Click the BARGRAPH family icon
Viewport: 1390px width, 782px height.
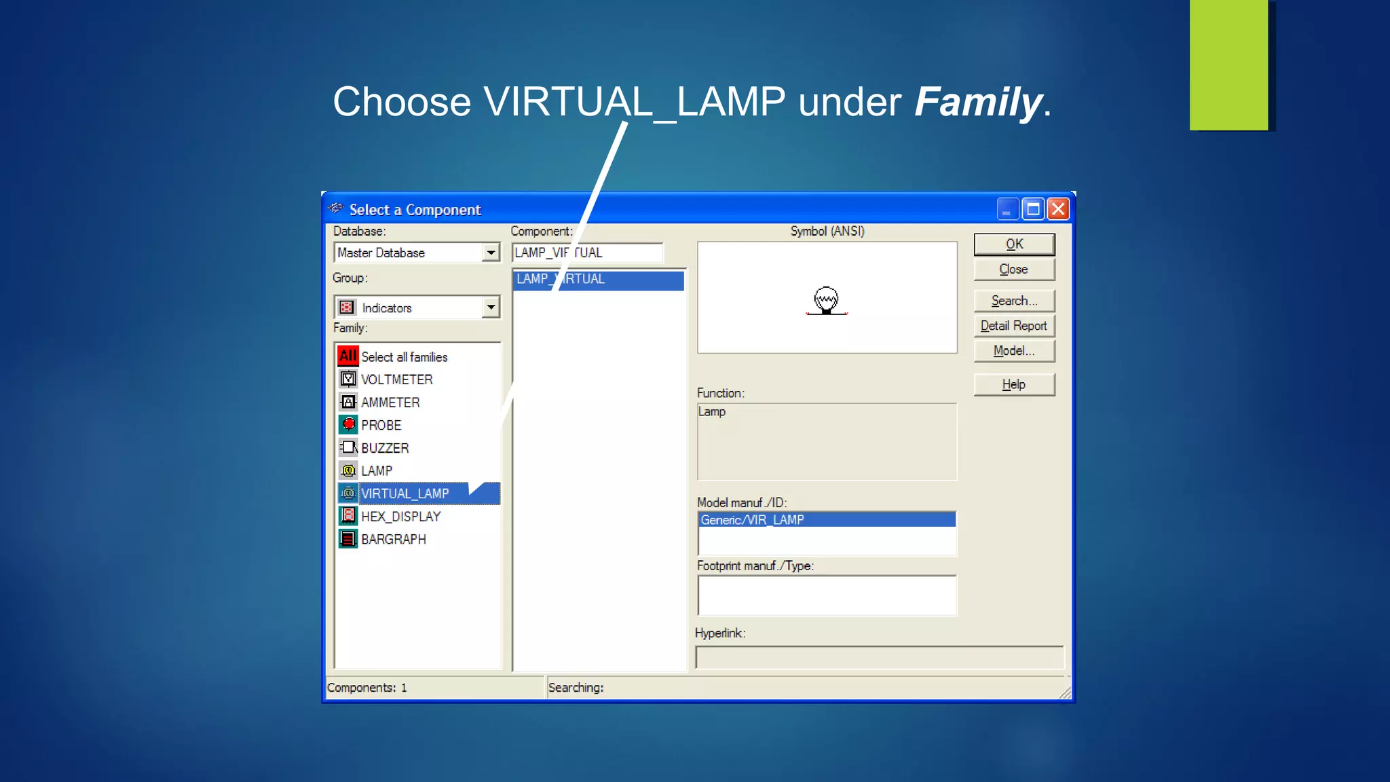click(348, 539)
